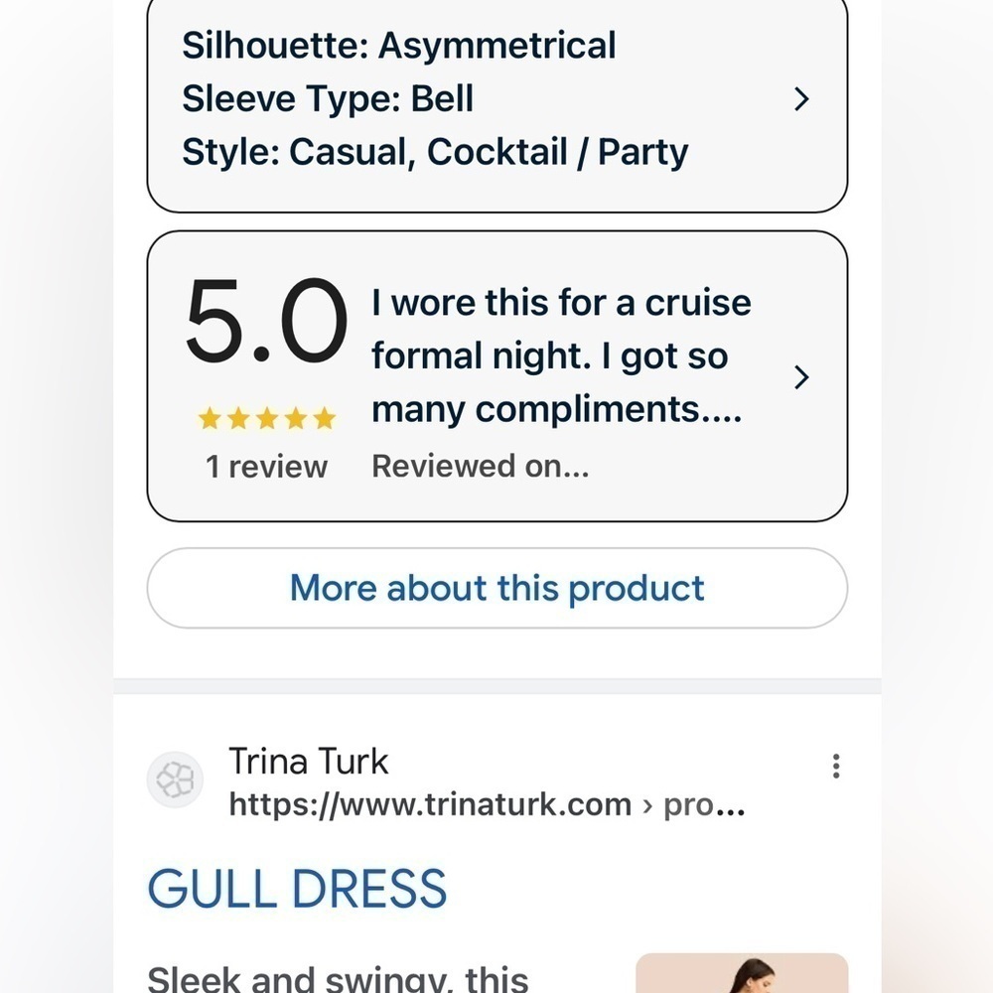Click the cruise formal night review snippet
This screenshot has height=993, width=993.
561,355
